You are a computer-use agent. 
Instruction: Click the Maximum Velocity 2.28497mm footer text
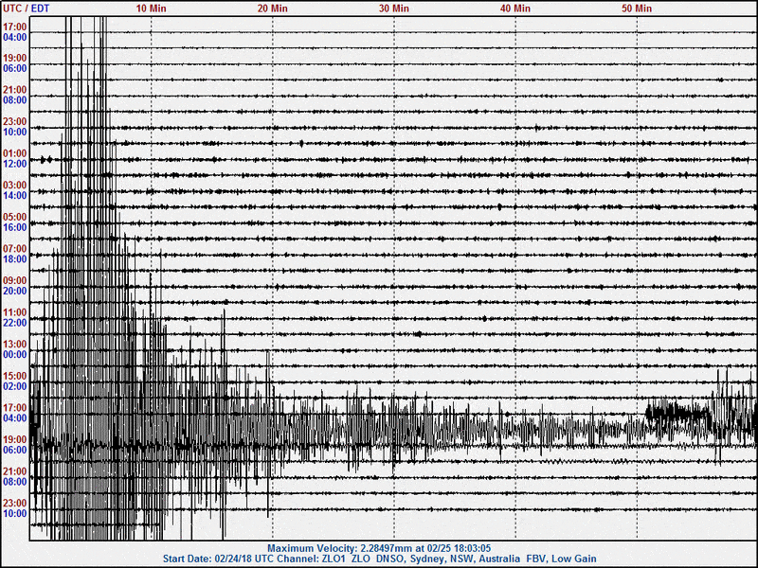click(x=379, y=549)
